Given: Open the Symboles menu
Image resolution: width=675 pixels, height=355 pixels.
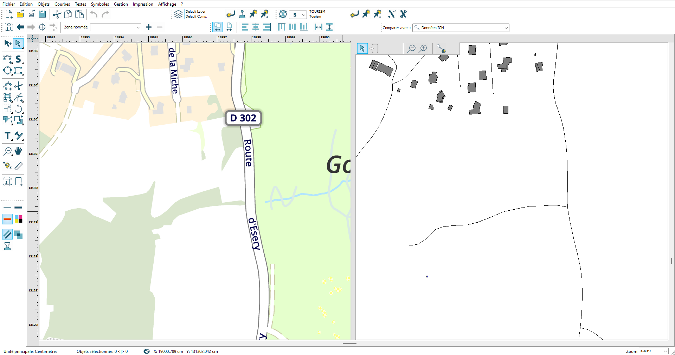Looking at the screenshot, I should click(x=100, y=4).
